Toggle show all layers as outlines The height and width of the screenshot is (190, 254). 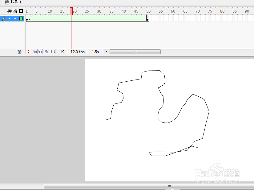point(21,11)
